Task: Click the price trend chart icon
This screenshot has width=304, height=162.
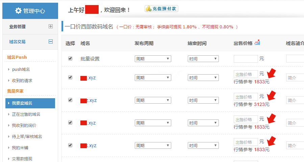Action: 257,42
